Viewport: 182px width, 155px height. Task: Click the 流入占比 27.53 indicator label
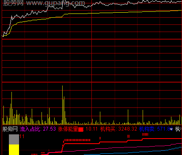pos(38,129)
